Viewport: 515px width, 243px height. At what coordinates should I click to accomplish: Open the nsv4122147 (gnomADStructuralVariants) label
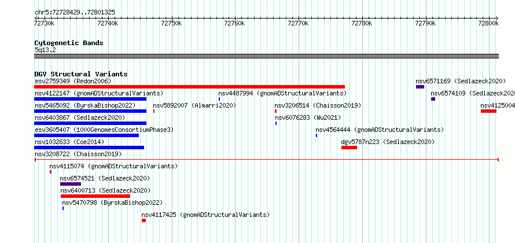tap(99, 93)
